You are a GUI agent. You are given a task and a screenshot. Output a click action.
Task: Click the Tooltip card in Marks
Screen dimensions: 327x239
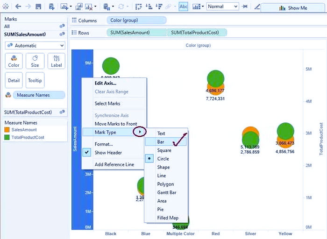pos(35,80)
